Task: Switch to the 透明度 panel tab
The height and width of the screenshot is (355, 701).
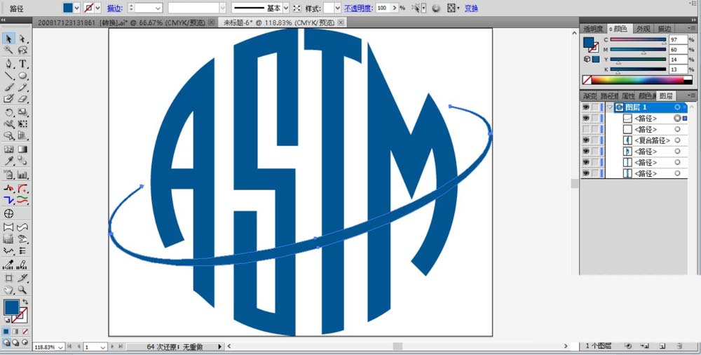Action: (593, 29)
